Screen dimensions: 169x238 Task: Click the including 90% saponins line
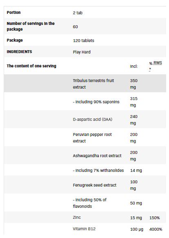96,102
